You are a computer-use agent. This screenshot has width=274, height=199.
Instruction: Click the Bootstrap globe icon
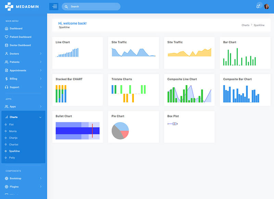coord(7,178)
